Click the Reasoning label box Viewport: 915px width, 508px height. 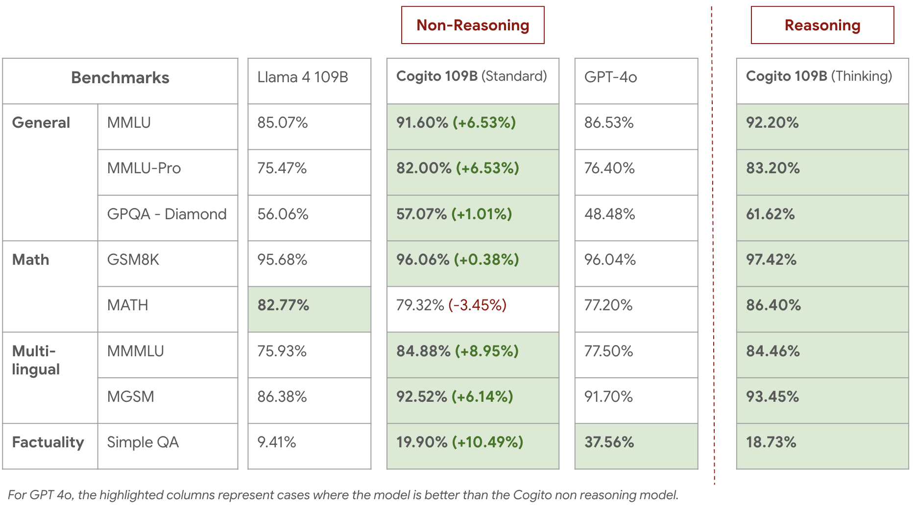[822, 25]
